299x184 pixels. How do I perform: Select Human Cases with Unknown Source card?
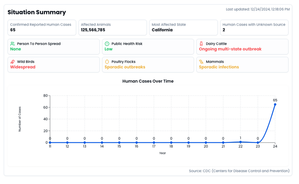click(x=254, y=28)
